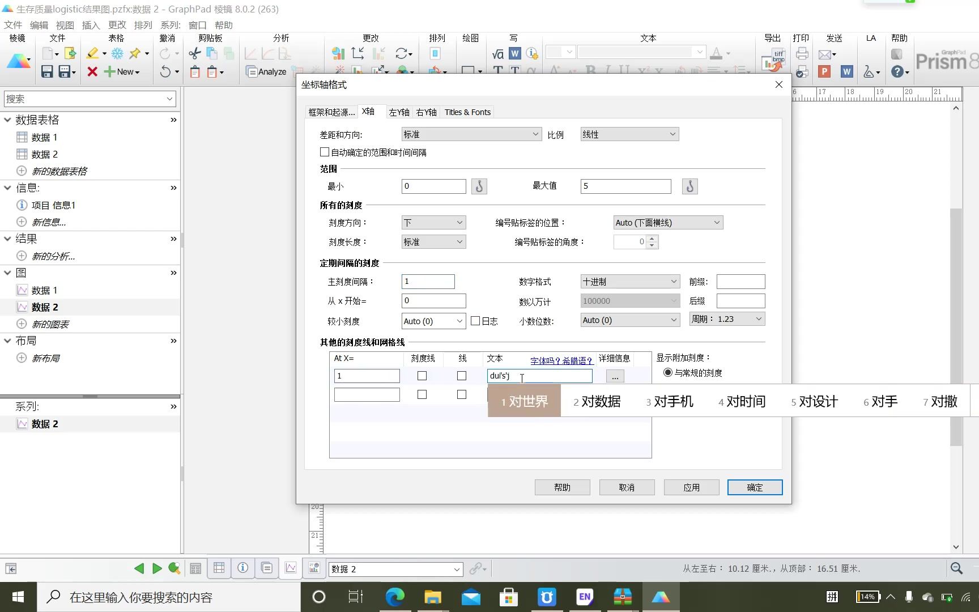Check the 刻度线 checkbox for At X=1
979x612 pixels.
point(422,376)
